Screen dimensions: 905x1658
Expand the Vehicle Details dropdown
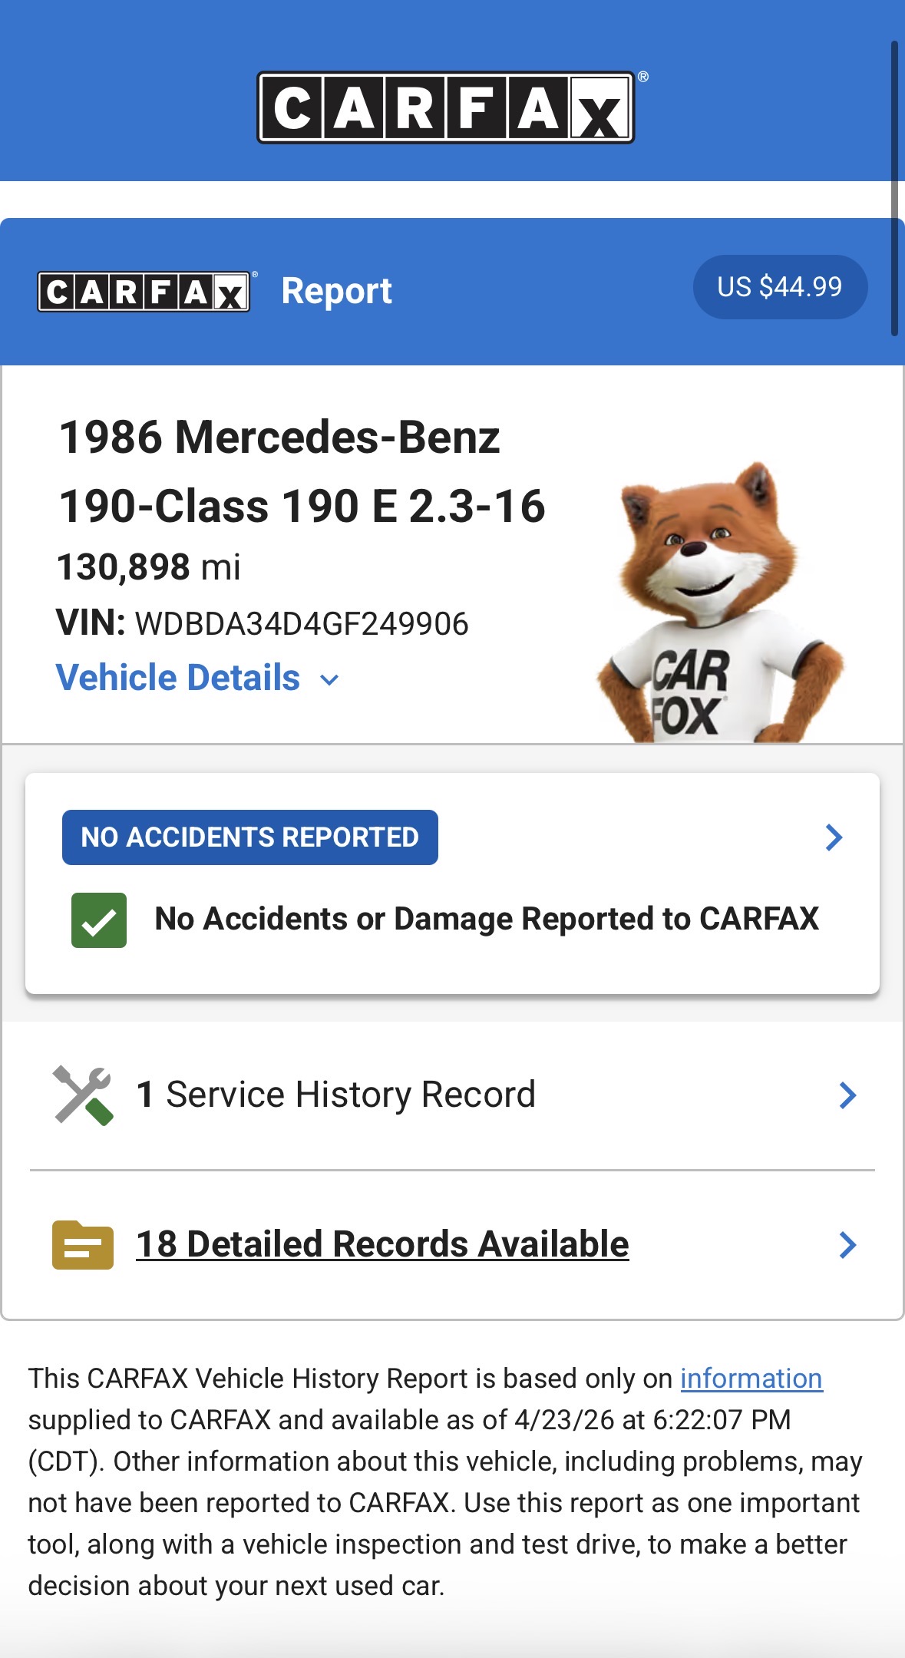(x=178, y=679)
